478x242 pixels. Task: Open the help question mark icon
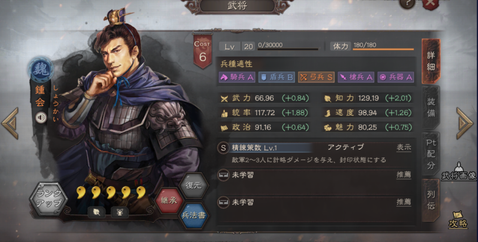coord(407,4)
